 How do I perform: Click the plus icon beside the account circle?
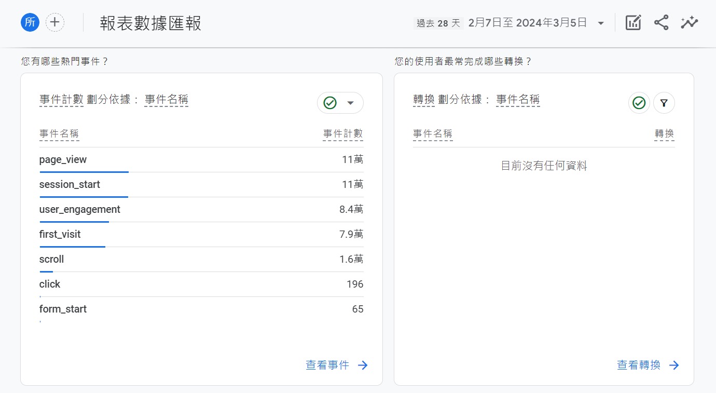coord(55,22)
